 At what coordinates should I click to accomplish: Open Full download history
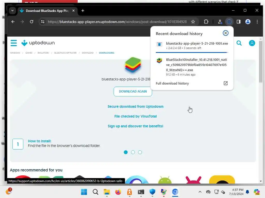172,83
